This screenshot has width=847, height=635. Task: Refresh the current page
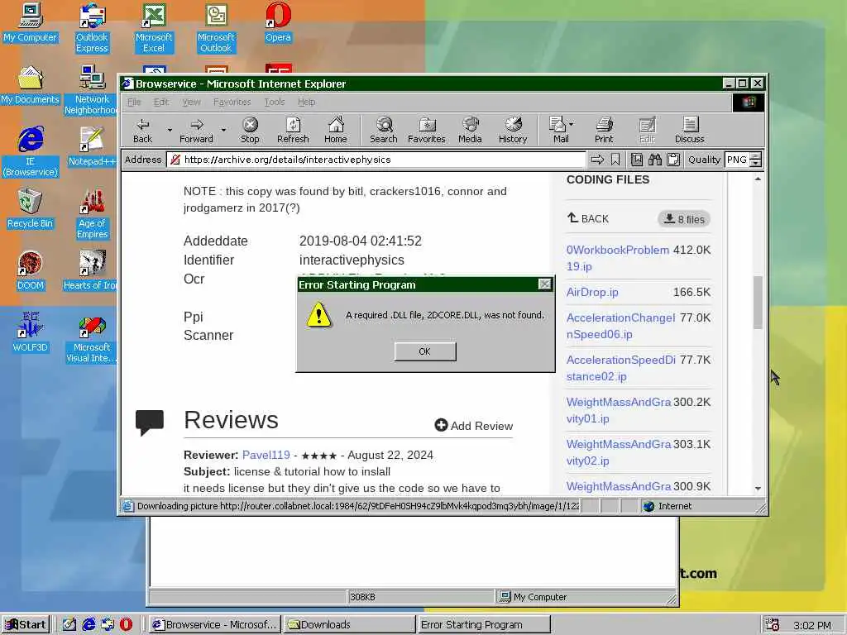293,130
